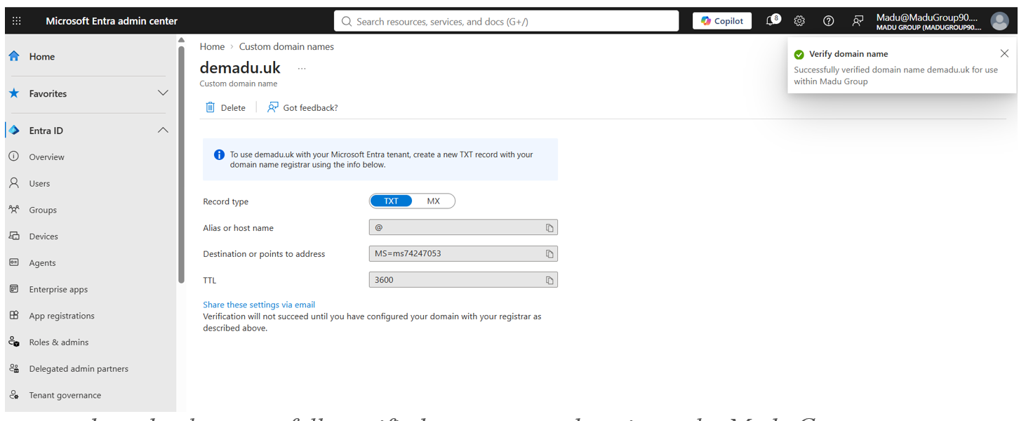1026x421 pixels.
Task: Open the ellipsis menu beside demadu.uk
Action: [302, 68]
